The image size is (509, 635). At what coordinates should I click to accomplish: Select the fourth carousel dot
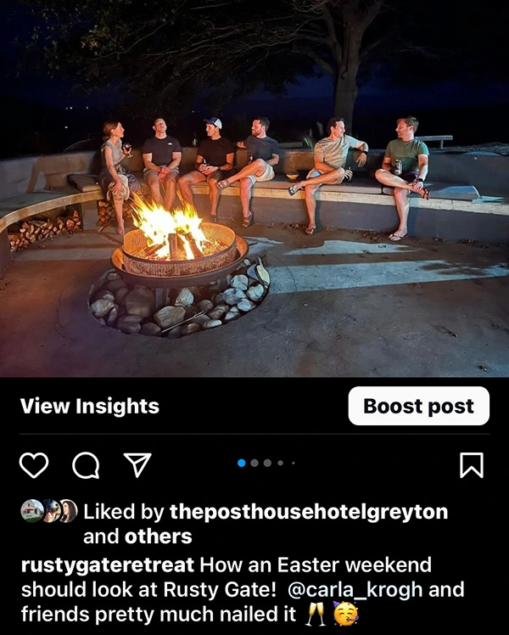click(281, 463)
